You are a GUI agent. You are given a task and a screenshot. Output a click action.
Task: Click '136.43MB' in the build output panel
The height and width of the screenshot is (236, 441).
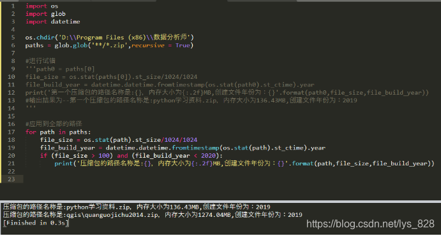point(184,207)
